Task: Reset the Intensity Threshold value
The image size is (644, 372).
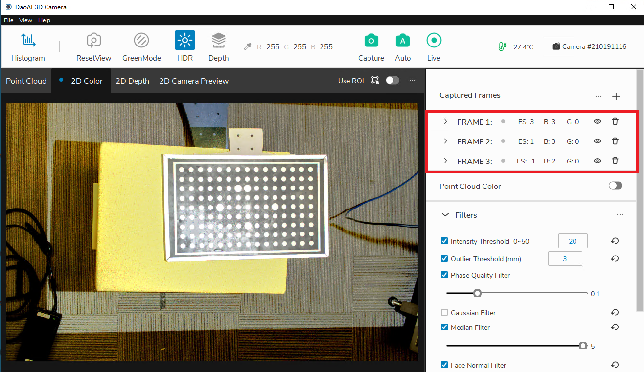Action: (615, 241)
